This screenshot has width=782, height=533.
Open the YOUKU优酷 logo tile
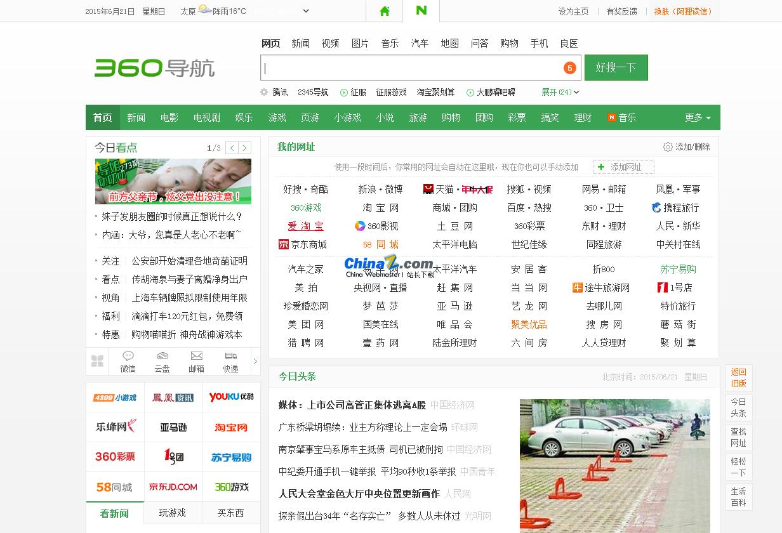click(x=231, y=397)
